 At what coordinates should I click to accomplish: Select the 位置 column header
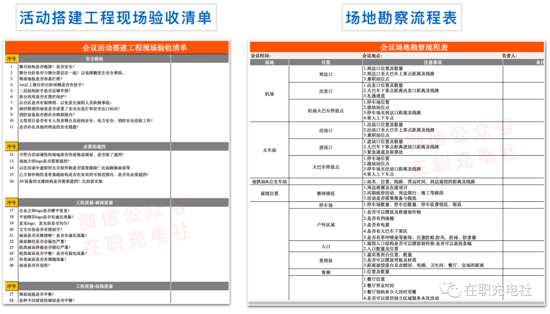pyautogui.click(x=325, y=62)
